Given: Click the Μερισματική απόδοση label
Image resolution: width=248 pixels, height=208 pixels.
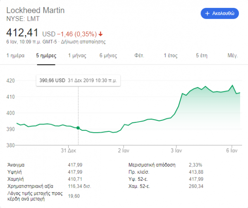Looking at the screenshot, I should 152,165.
